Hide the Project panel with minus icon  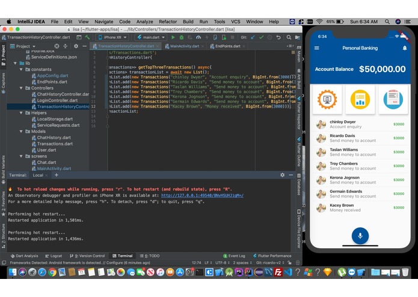tap(85, 46)
